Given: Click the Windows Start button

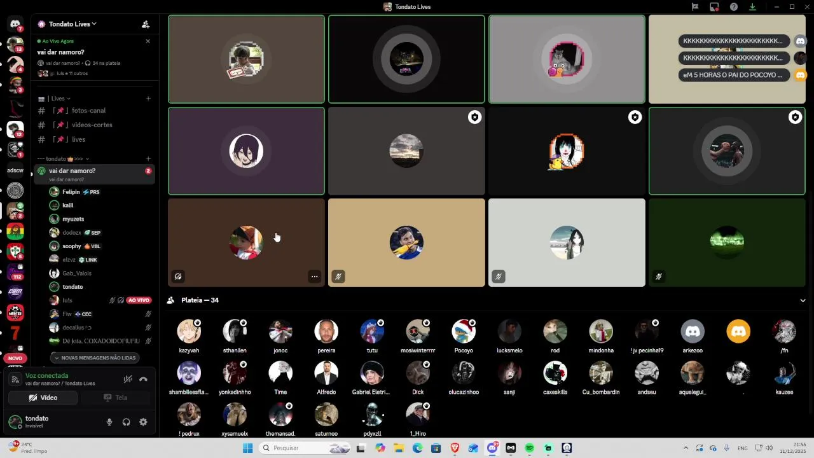Looking at the screenshot, I should (247, 448).
